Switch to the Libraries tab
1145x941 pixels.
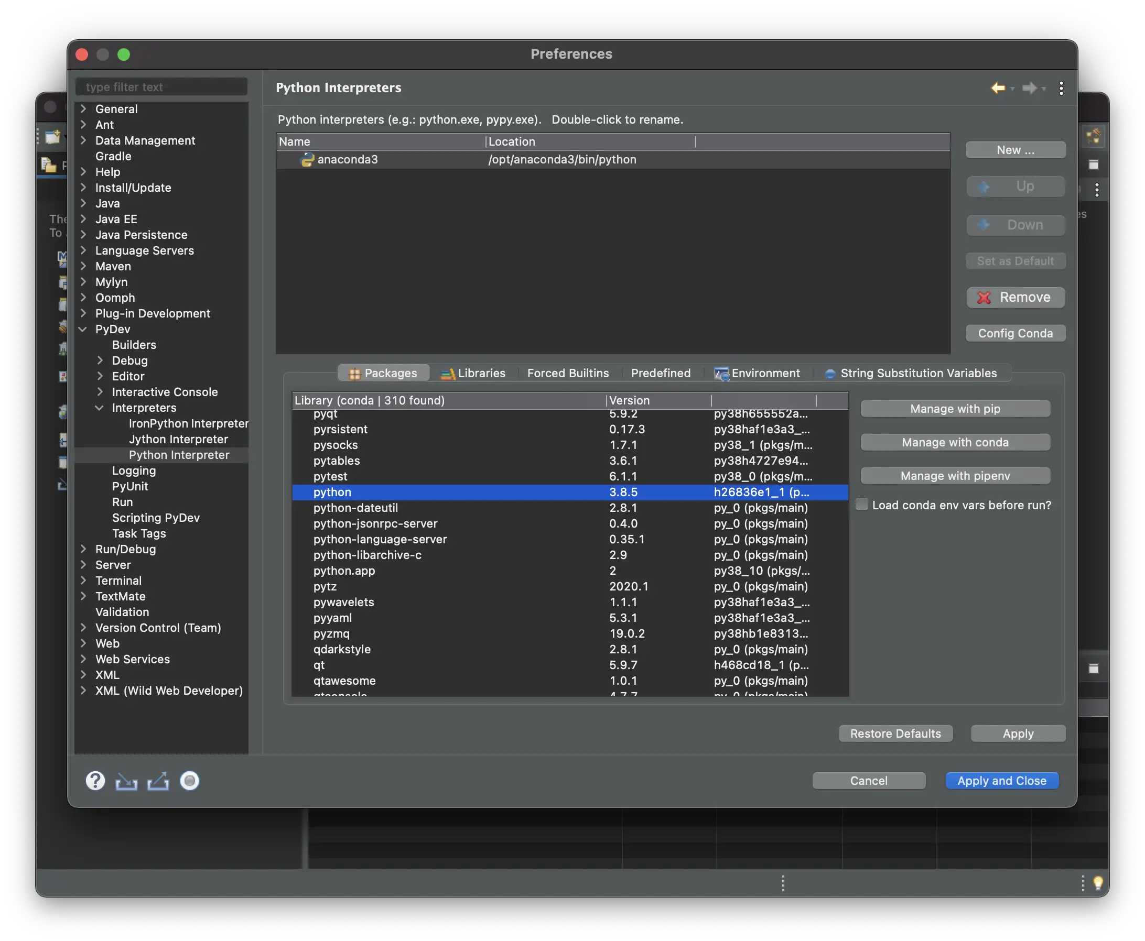(473, 373)
